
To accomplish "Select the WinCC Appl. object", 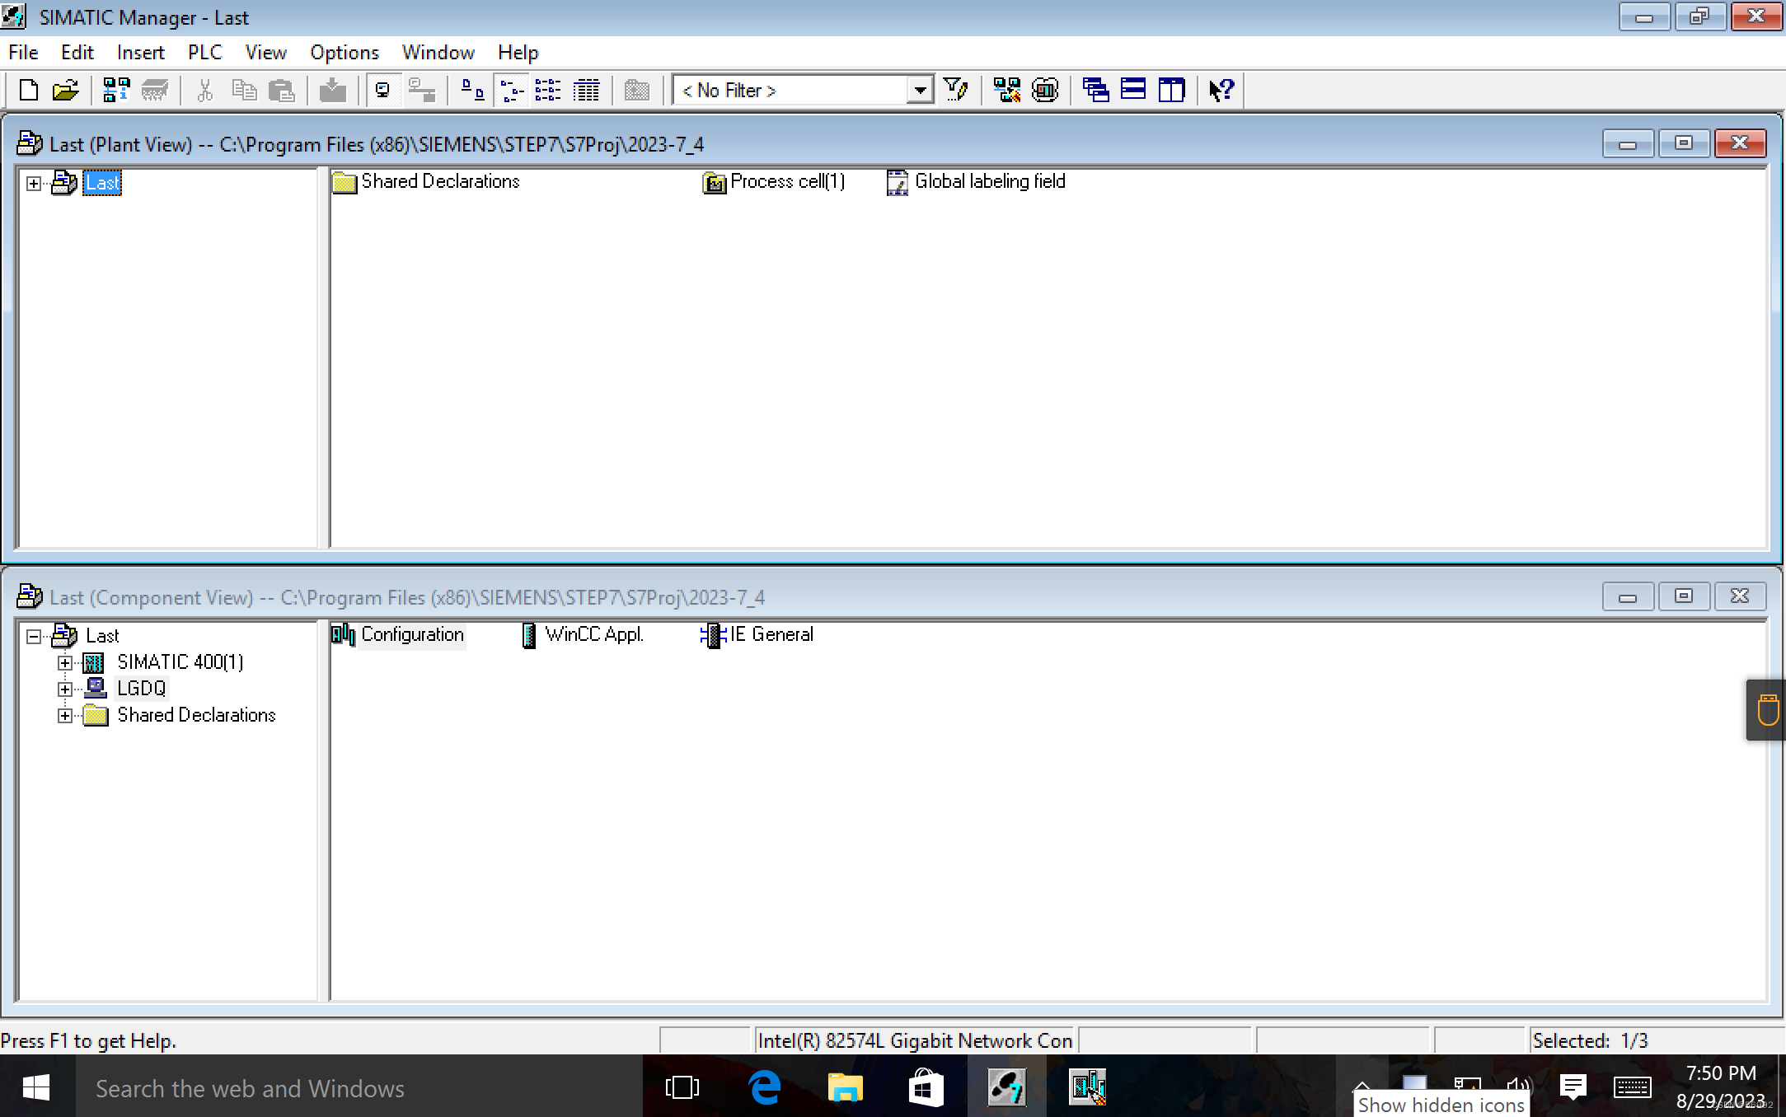I will pos(593,634).
